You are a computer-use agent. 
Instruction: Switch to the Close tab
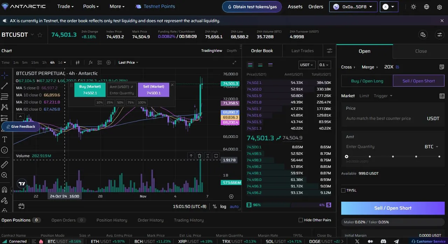click(x=421, y=51)
